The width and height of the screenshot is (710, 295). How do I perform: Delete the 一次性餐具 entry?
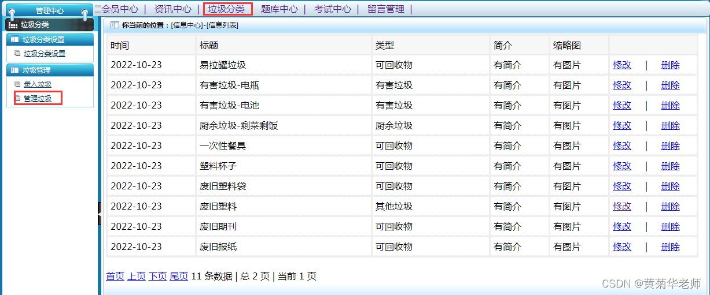point(671,146)
